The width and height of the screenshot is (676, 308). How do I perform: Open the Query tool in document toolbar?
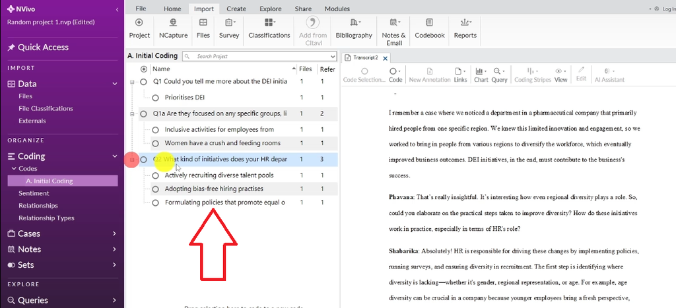pyautogui.click(x=500, y=75)
